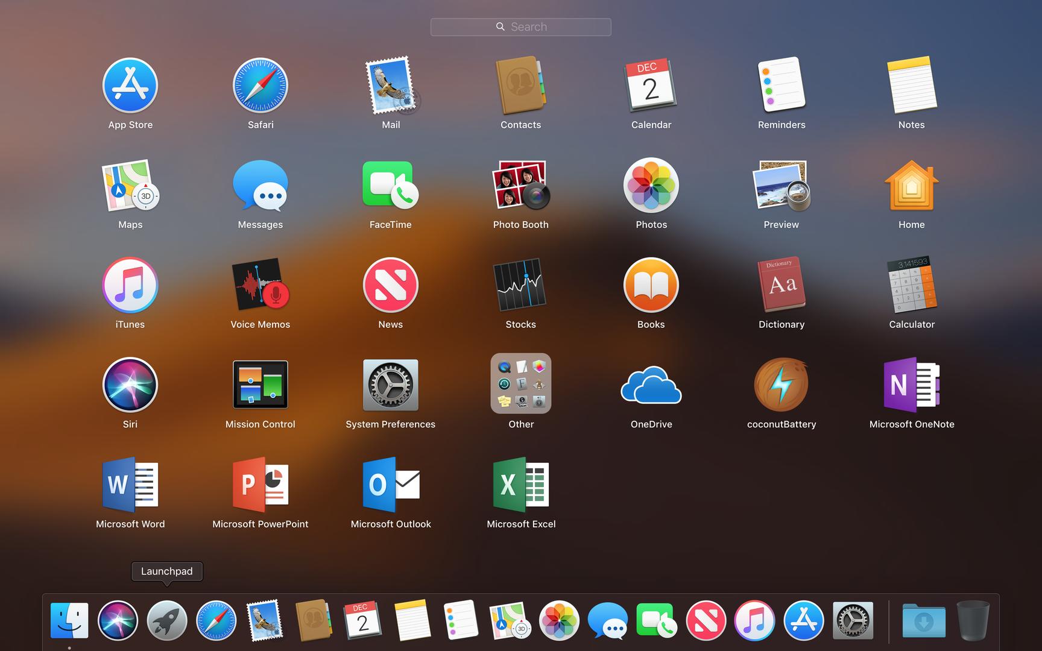Start FaceTime from the Launchpad grid
The width and height of the screenshot is (1042, 651).
pyautogui.click(x=391, y=185)
